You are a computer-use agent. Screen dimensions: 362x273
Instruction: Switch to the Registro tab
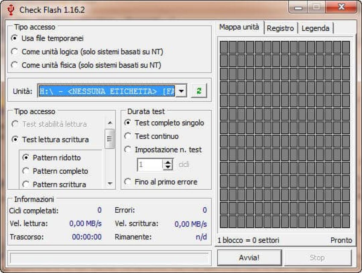[x=280, y=28]
